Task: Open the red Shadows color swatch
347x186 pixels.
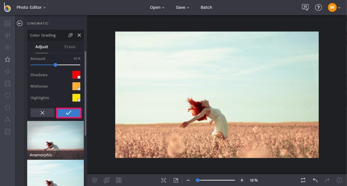Action: point(76,75)
